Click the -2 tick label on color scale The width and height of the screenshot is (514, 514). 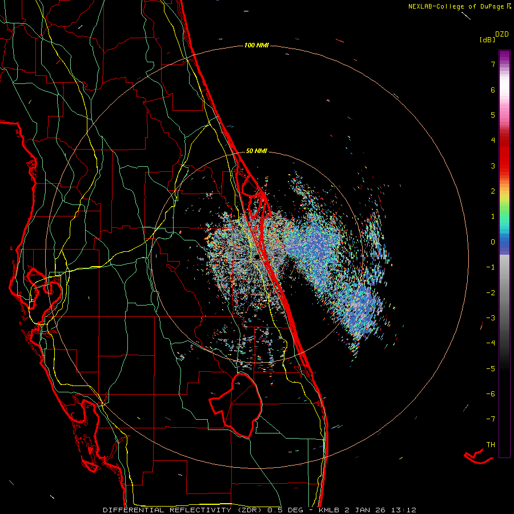point(491,293)
